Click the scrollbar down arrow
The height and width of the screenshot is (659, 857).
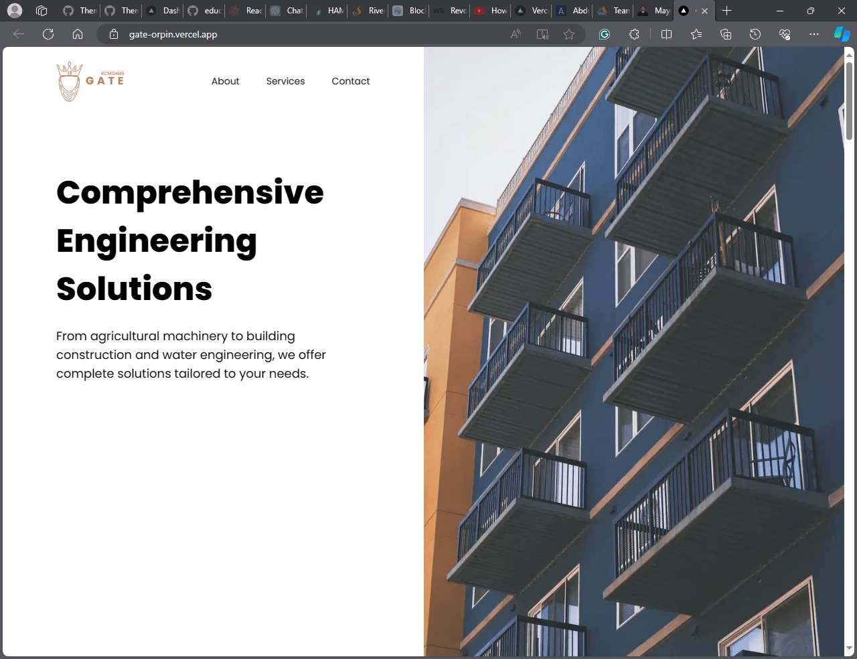pyautogui.click(x=850, y=648)
